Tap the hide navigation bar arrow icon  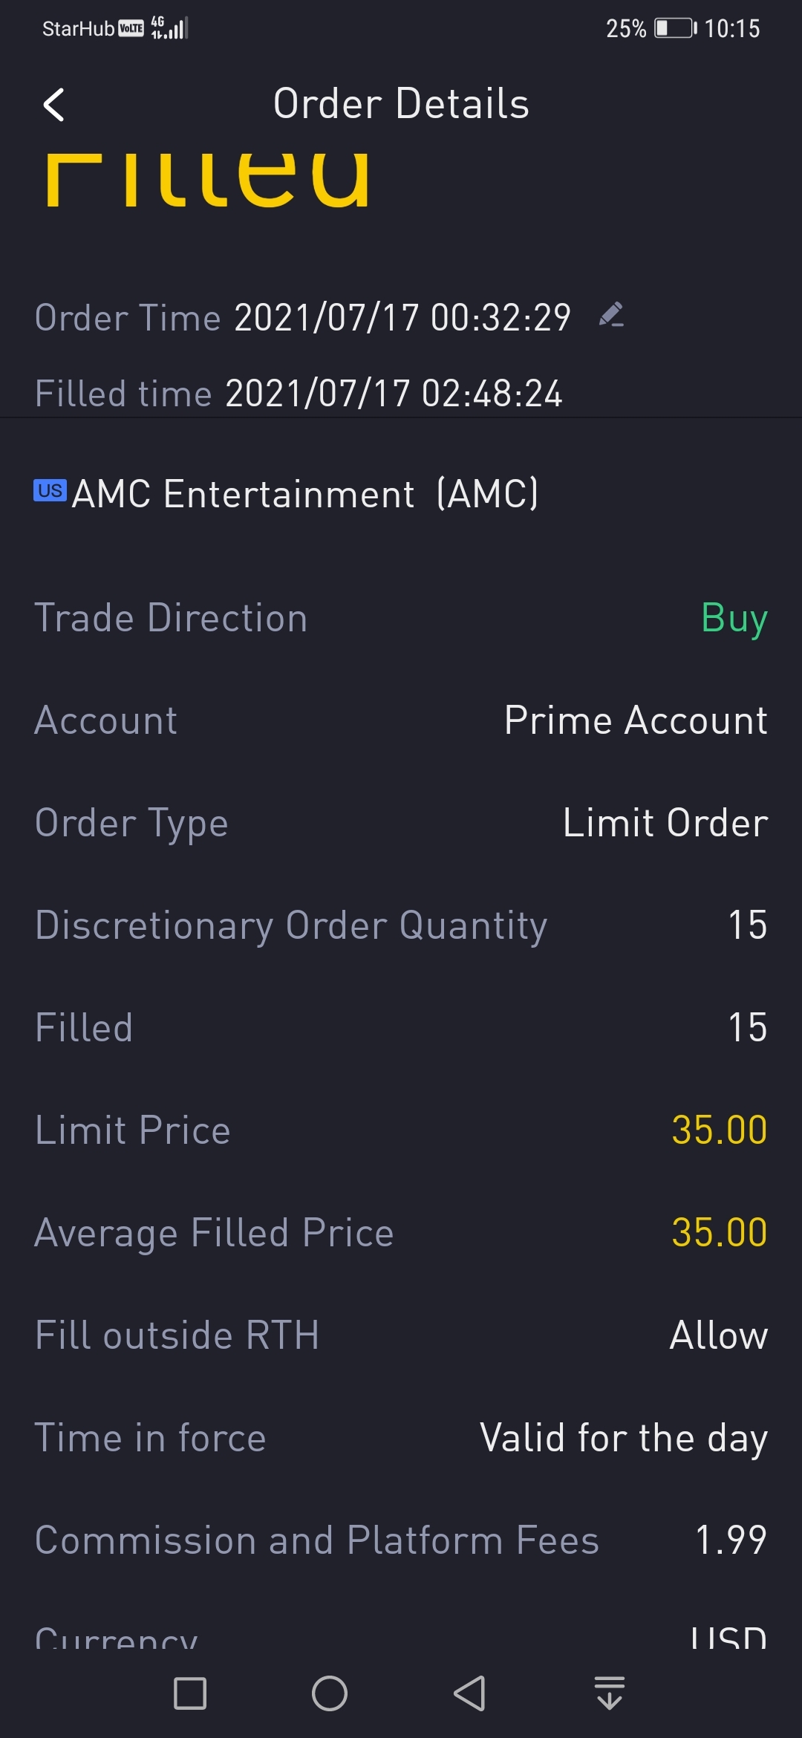609,1693
